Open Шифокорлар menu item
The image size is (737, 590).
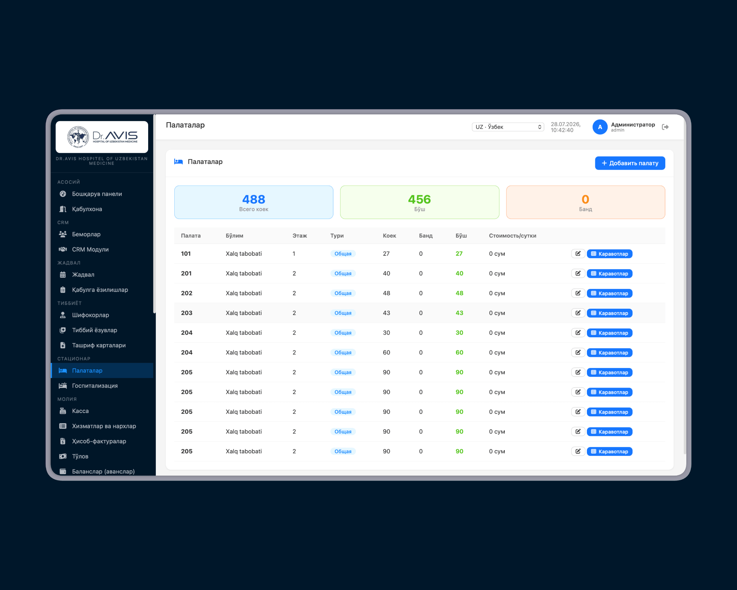pyautogui.click(x=102, y=315)
